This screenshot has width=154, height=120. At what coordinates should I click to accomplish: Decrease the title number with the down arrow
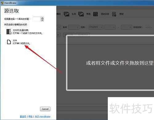point(42,20)
